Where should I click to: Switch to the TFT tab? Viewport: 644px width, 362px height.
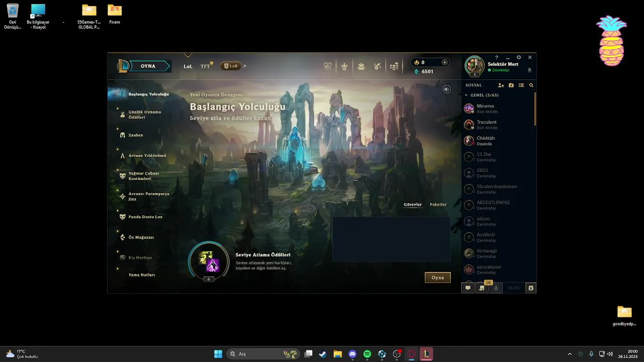pyautogui.click(x=205, y=66)
